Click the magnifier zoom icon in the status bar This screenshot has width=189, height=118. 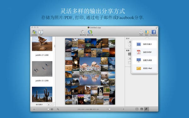coord(58,109)
